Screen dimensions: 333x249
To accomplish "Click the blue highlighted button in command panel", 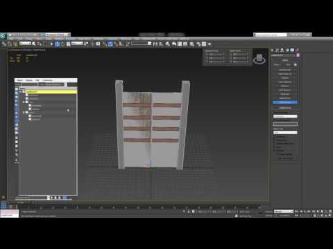I will click(285, 102).
